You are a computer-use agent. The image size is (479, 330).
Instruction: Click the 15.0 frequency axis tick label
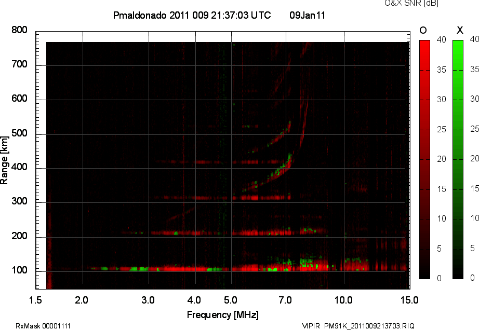click(x=409, y=300)
